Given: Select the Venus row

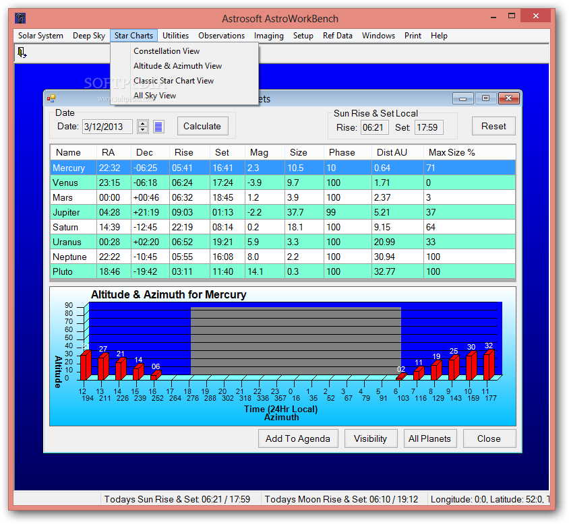Looking at the screenshot, I should pos(282,183).
